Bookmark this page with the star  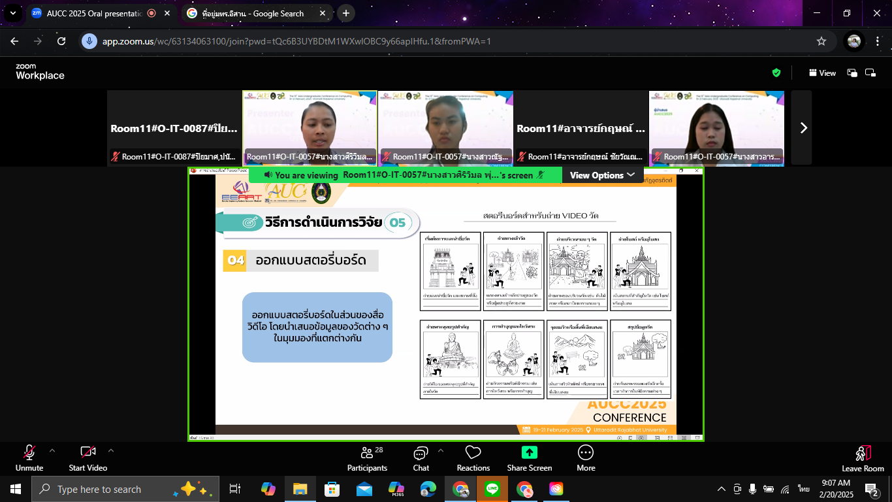click(821, 41)
